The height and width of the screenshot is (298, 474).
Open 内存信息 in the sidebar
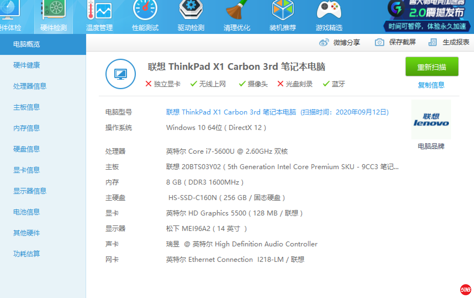point(27,128)
